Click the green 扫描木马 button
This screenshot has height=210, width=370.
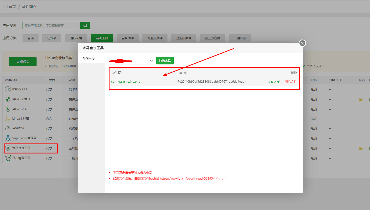165,61
